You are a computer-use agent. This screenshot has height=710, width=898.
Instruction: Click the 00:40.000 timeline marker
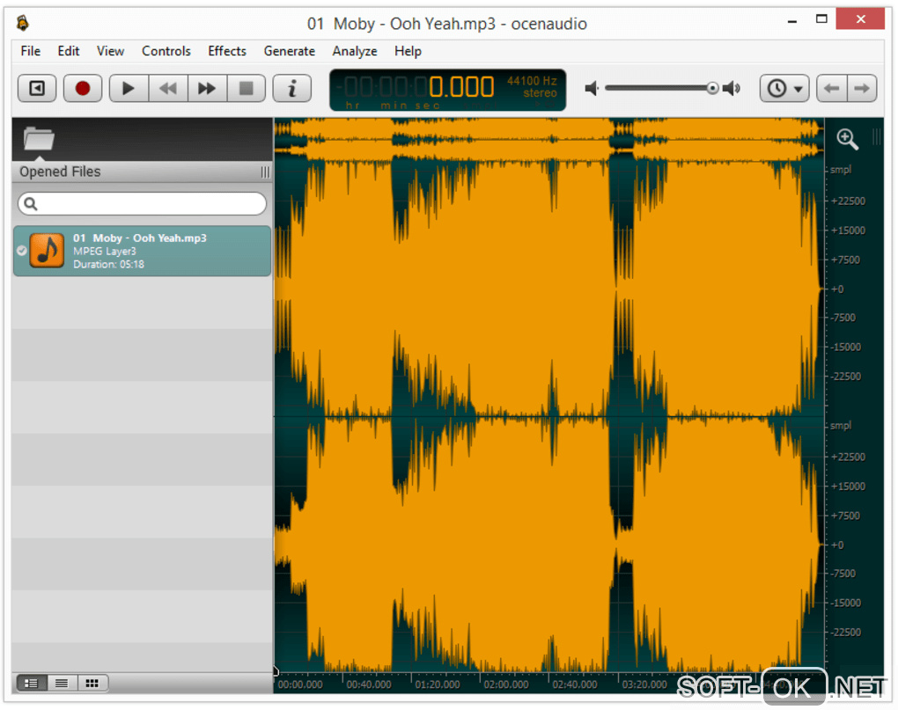(369, 684)
